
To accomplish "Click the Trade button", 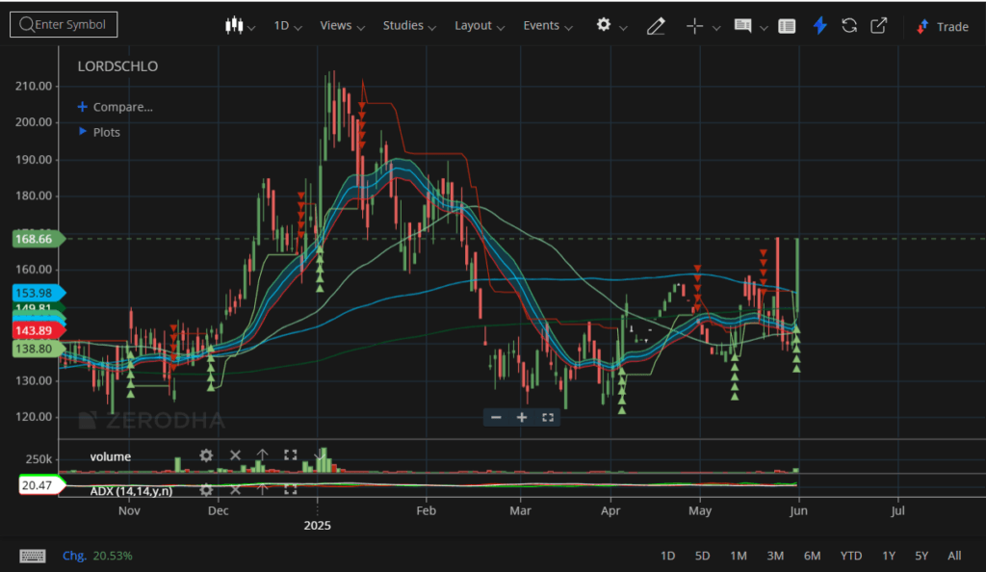I will pos(943,26).
